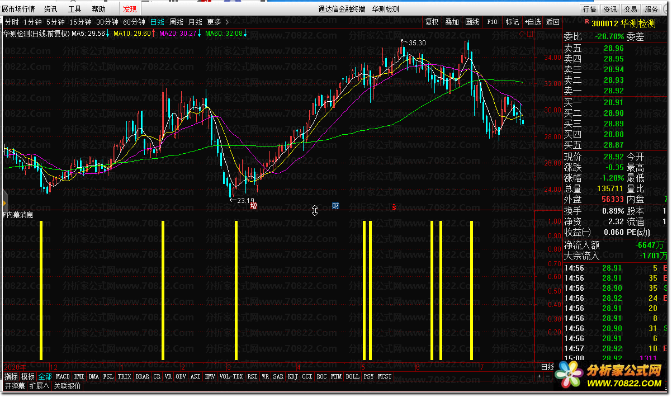Click the 资讯 button at top right

(610, 9)
